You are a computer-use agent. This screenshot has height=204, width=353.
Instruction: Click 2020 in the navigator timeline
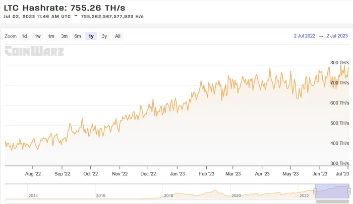click(236, 195)
